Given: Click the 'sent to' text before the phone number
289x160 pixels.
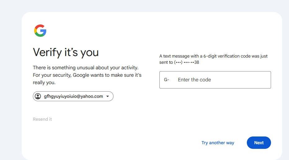Looking at the screenshot, I should 166,62.
